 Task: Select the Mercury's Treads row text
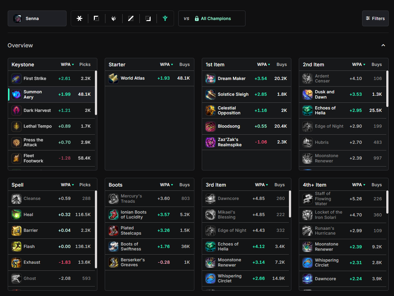pyautogui.click(x=131, y=199)
